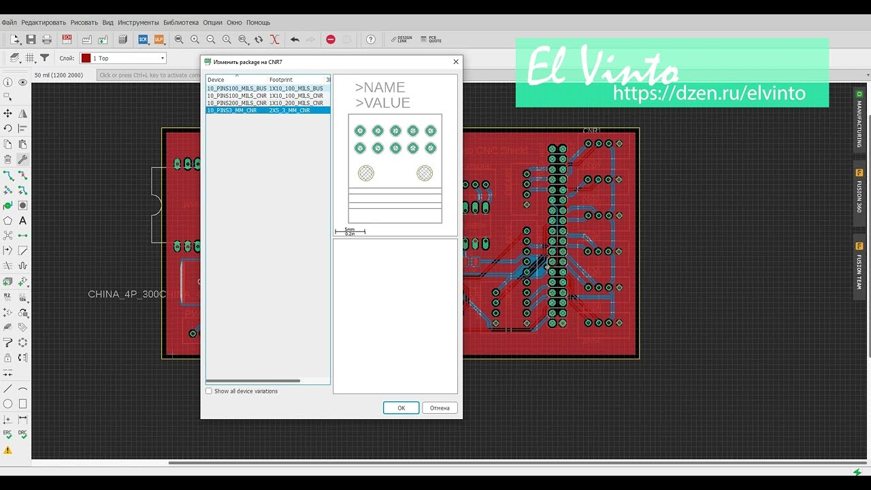Open the Опции menu
The height and width of the screenshot is (490, 871).
point(212,22)
